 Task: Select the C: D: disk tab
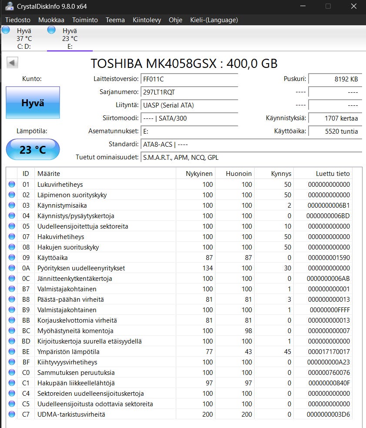point(24,38)
